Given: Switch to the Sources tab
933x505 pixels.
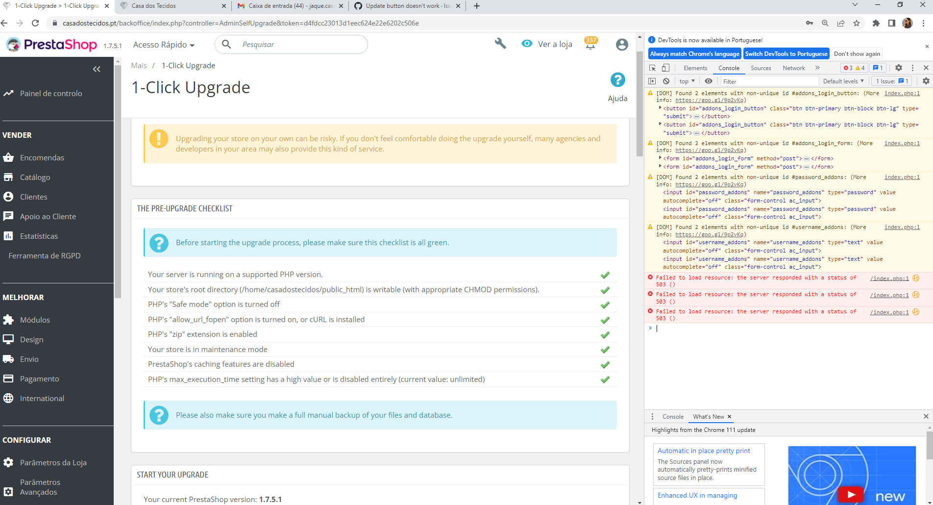Looking at the screenshot, I should coord(761,68).
